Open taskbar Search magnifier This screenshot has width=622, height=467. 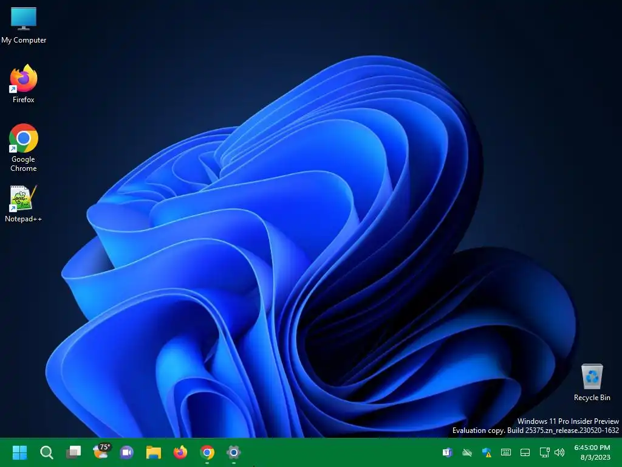[46, 452]
